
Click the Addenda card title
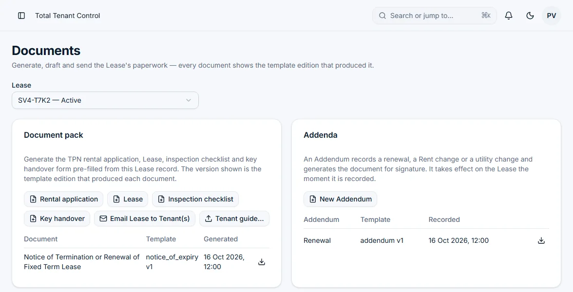321,135
